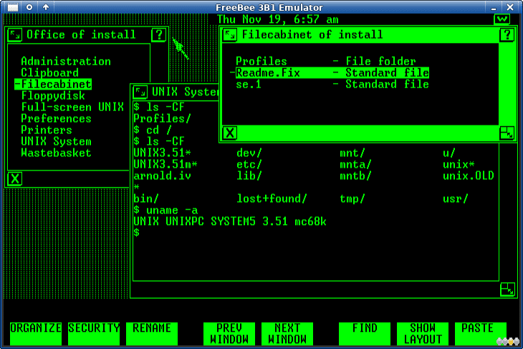Click the FIND function key
The image size is (523, 349).
[x=365, y=334]
